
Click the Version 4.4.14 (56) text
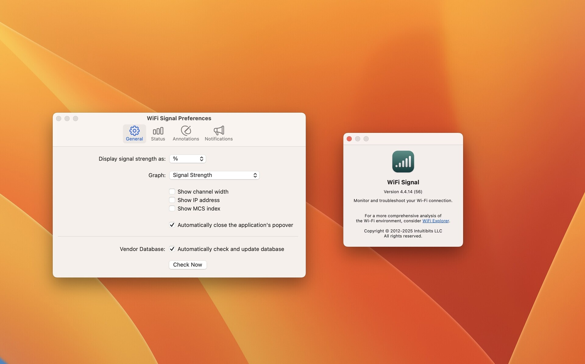[403, 192]
